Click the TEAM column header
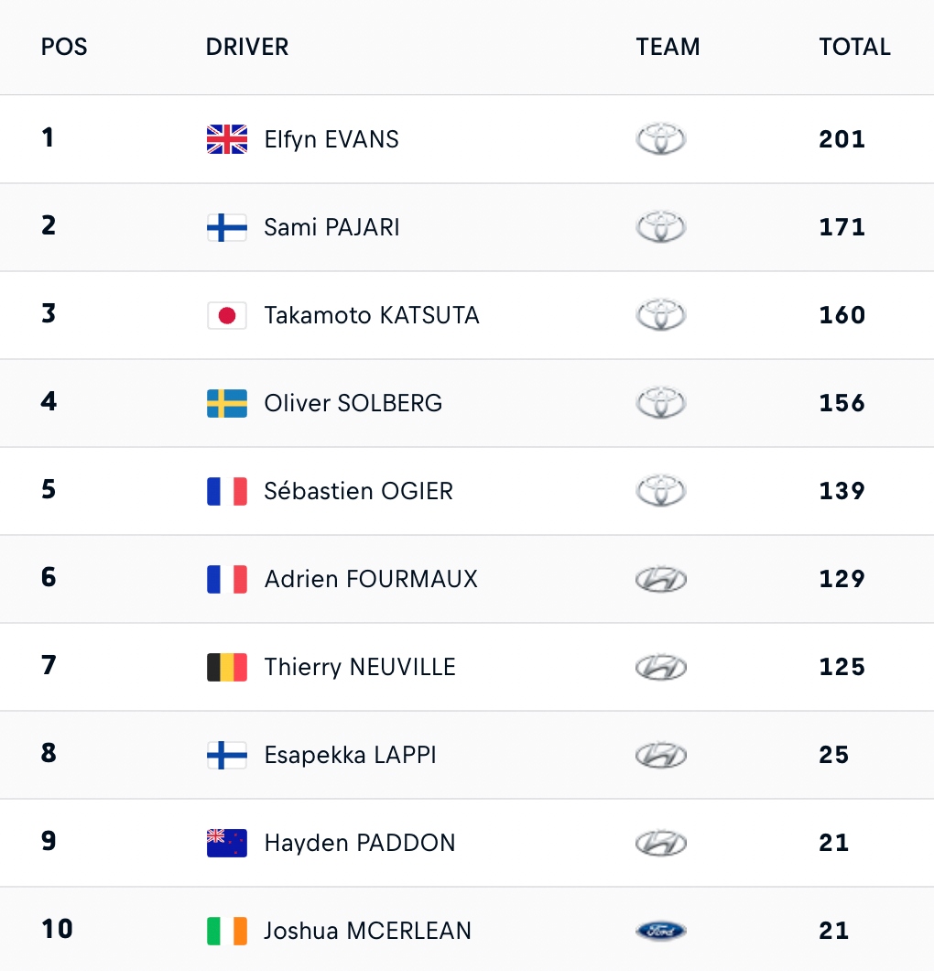 [x=668, y=47]
